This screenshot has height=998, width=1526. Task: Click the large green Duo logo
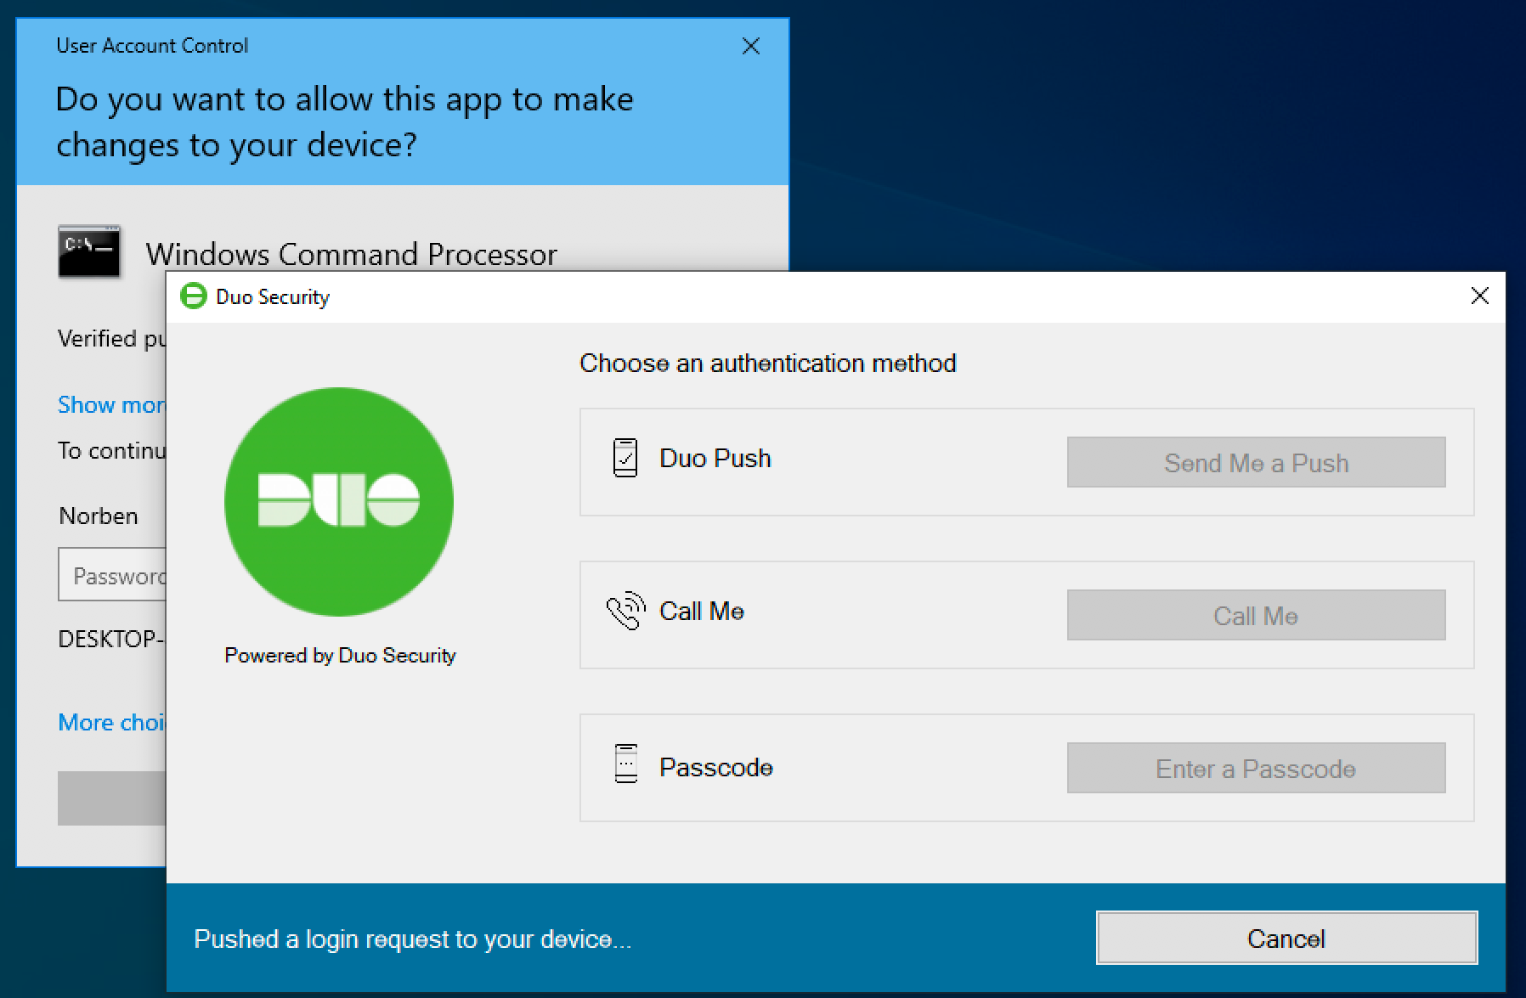(x=338, y=502)
